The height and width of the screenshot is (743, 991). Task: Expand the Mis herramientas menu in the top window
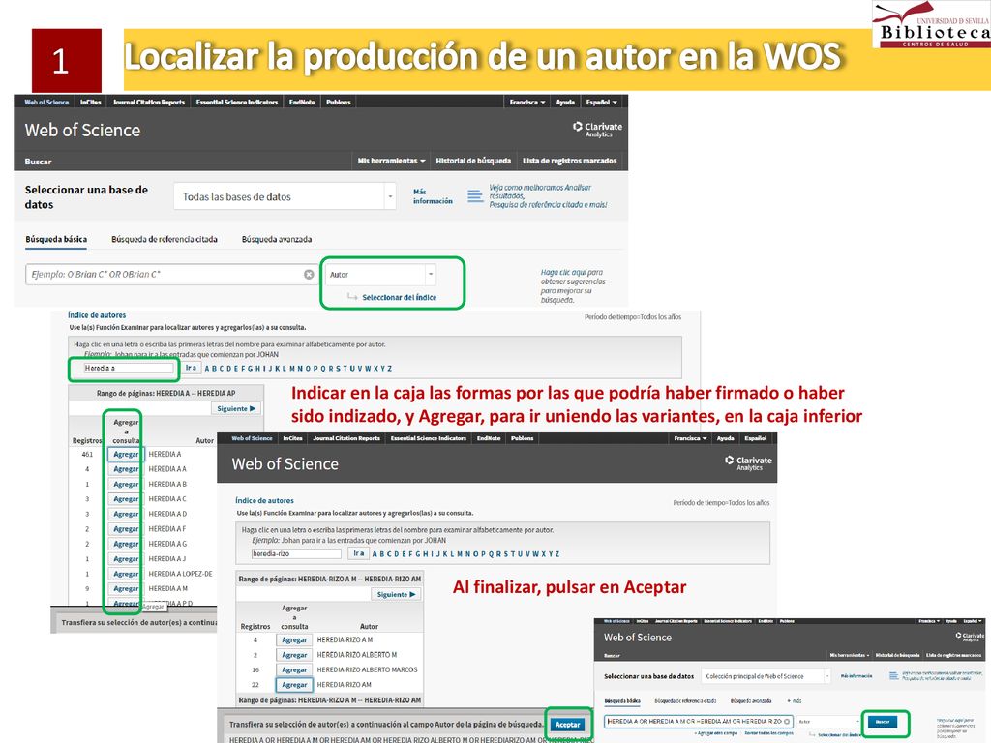[x=391, y=162]
